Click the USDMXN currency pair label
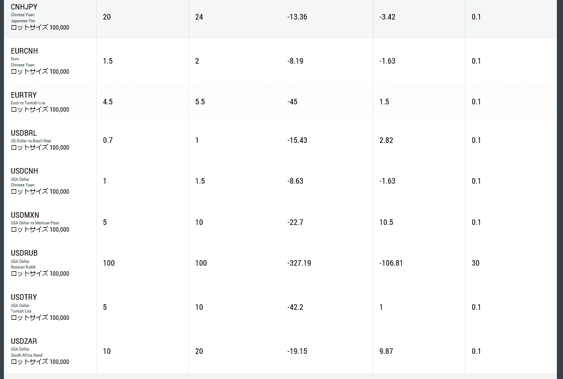Screen dimensions: 563x379 tap(25, 215)
